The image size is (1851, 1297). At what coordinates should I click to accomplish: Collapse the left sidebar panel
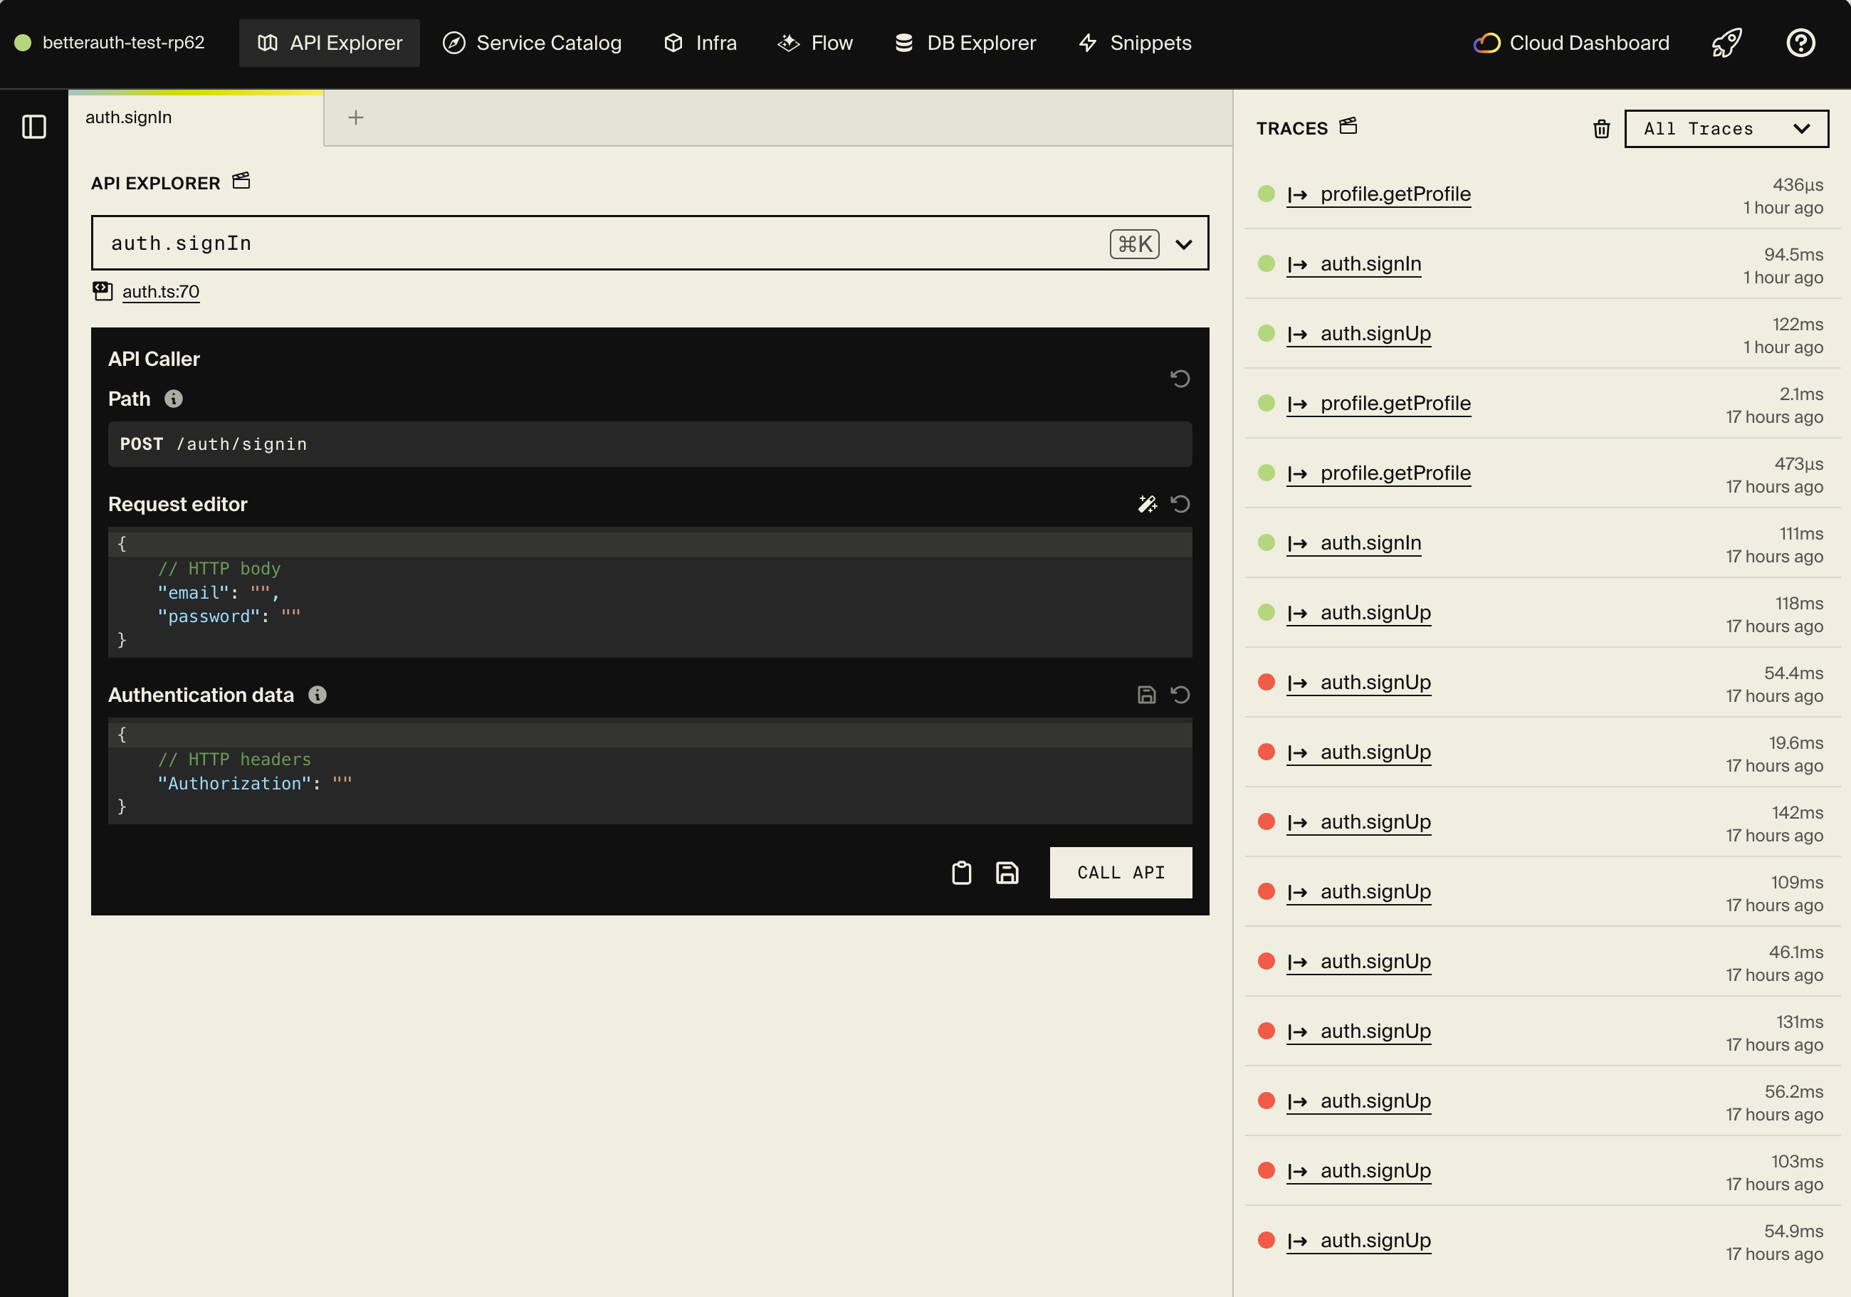[x=34, y=127]
